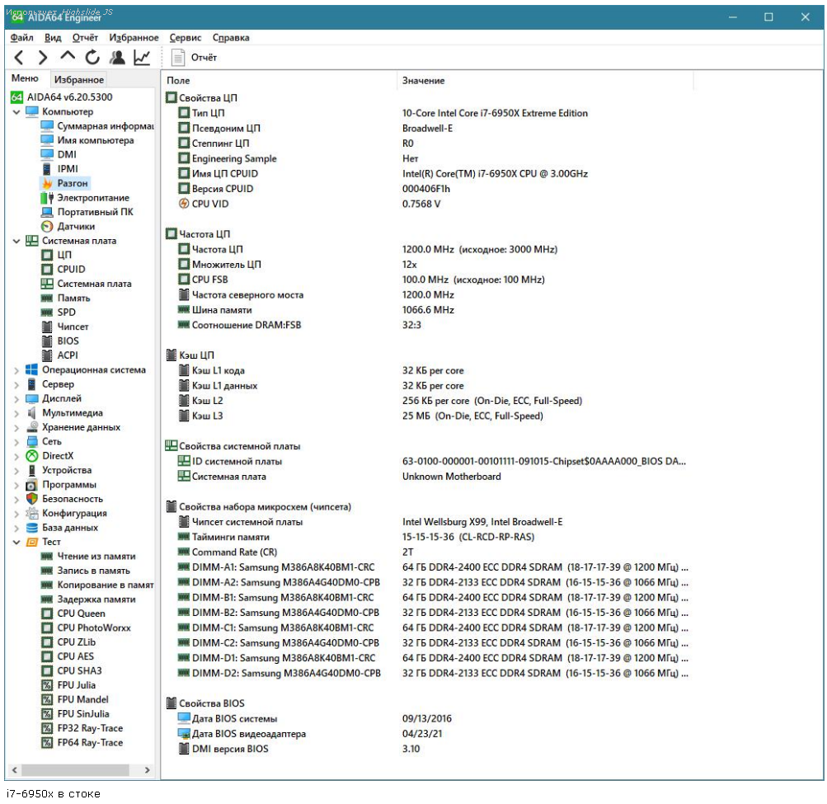Click the sidebar horizontal scrollbar right arrow
Image resolution: width=827 pixels, height=804 pixels.
click(148, 769)
